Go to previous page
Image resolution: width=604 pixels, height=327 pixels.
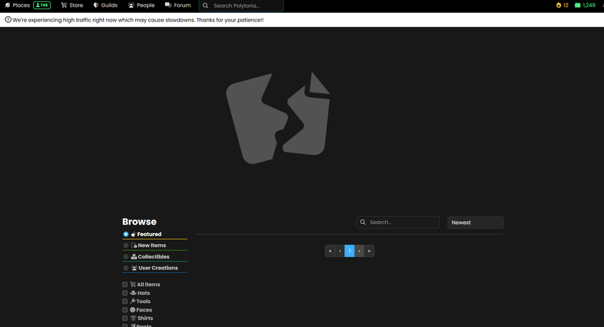[340, 251]
